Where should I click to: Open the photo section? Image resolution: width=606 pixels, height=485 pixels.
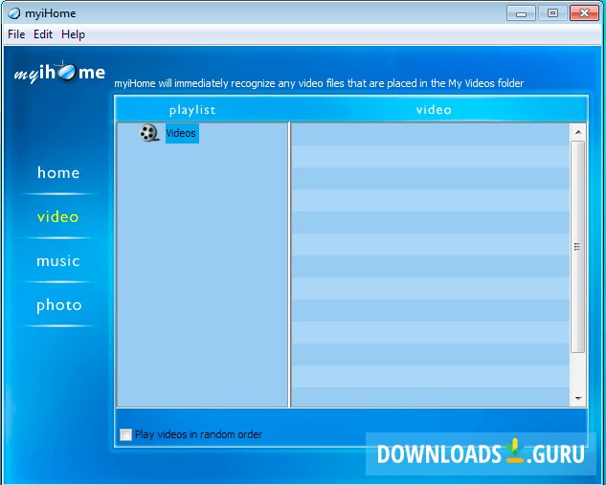pos(59,305)
